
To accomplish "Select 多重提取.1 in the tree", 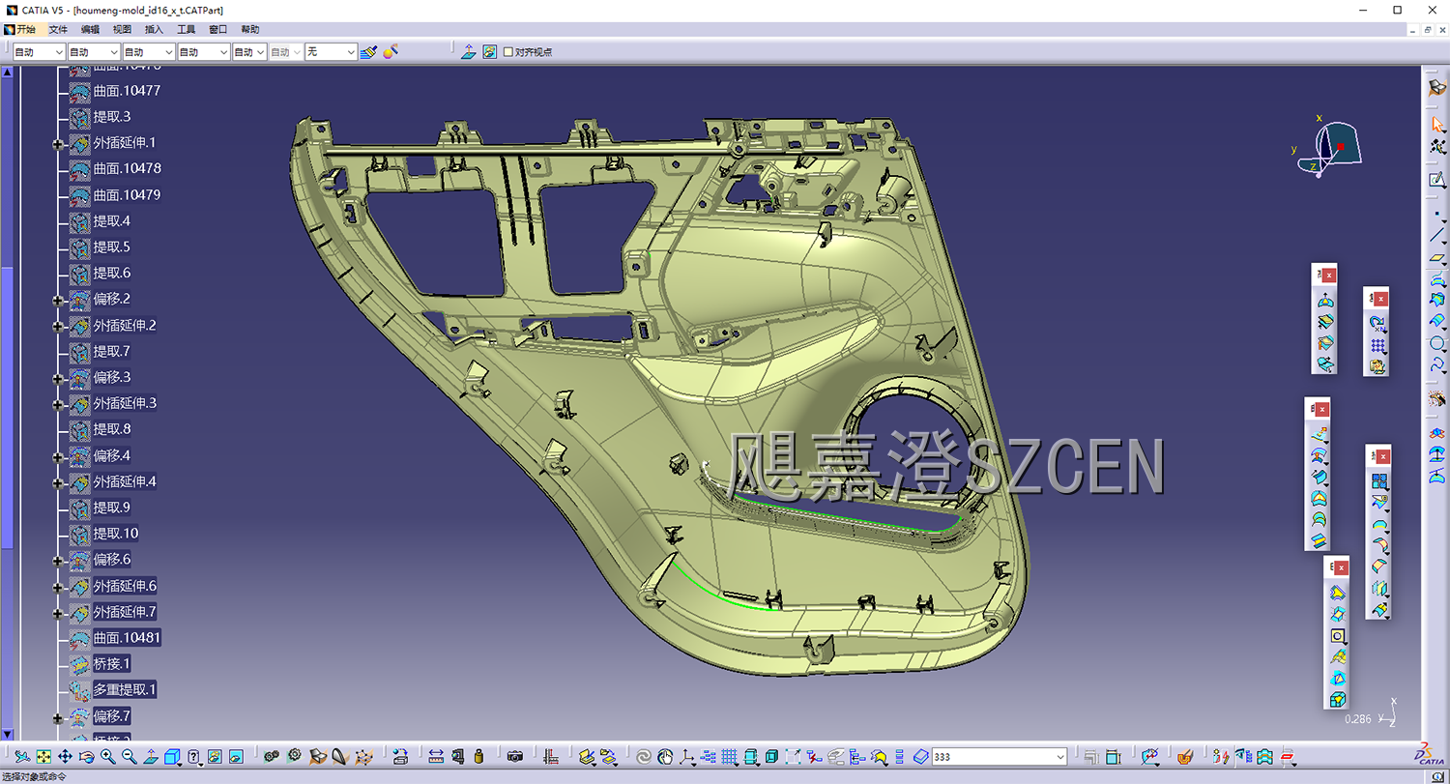I will tap(125, 690).
